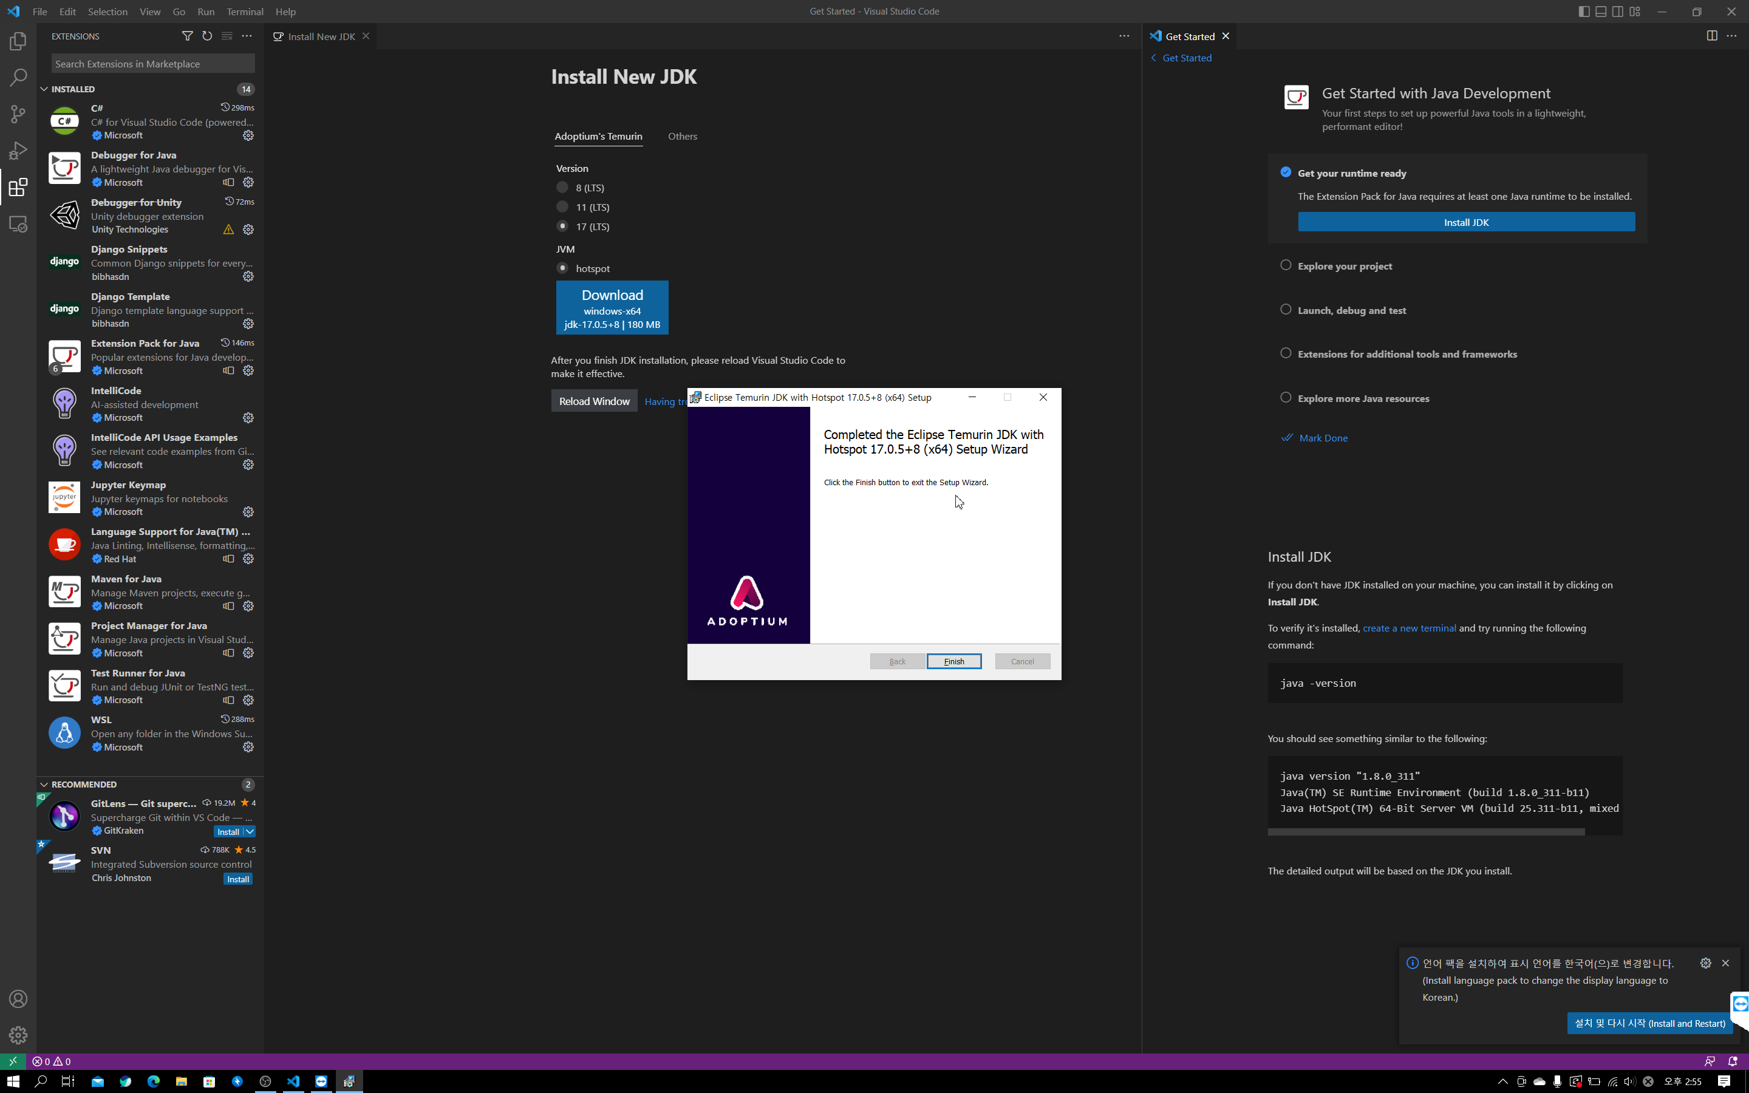Open Windows Start menu
1749x1093 pixels.
[x=13, y=1081]
